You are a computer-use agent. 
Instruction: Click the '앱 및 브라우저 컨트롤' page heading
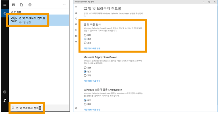(104, 9)
